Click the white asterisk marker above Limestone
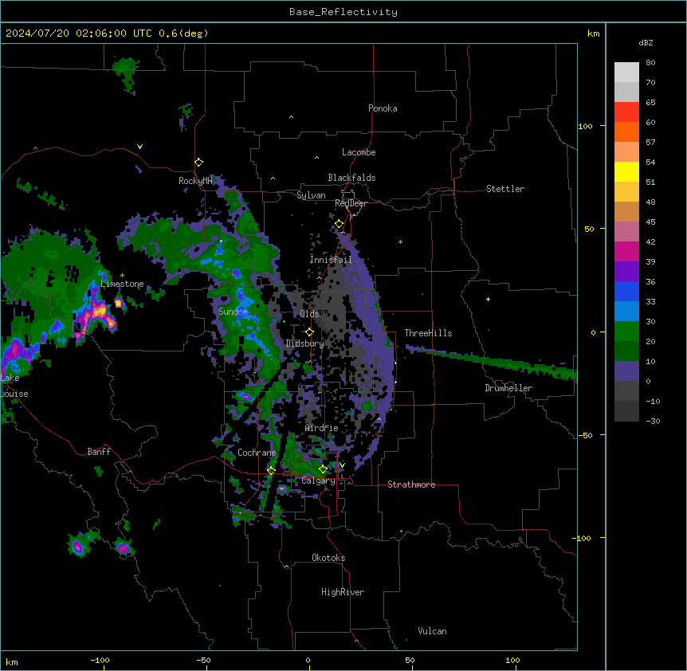 point(122,276)
